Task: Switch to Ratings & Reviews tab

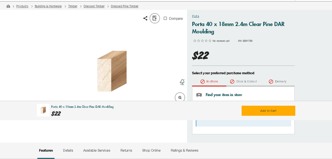Action: 185,150
